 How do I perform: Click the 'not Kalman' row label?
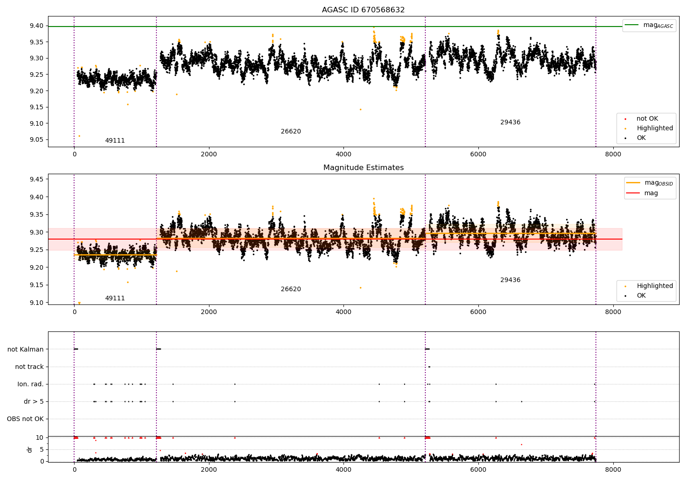click(x=26, y=349)
